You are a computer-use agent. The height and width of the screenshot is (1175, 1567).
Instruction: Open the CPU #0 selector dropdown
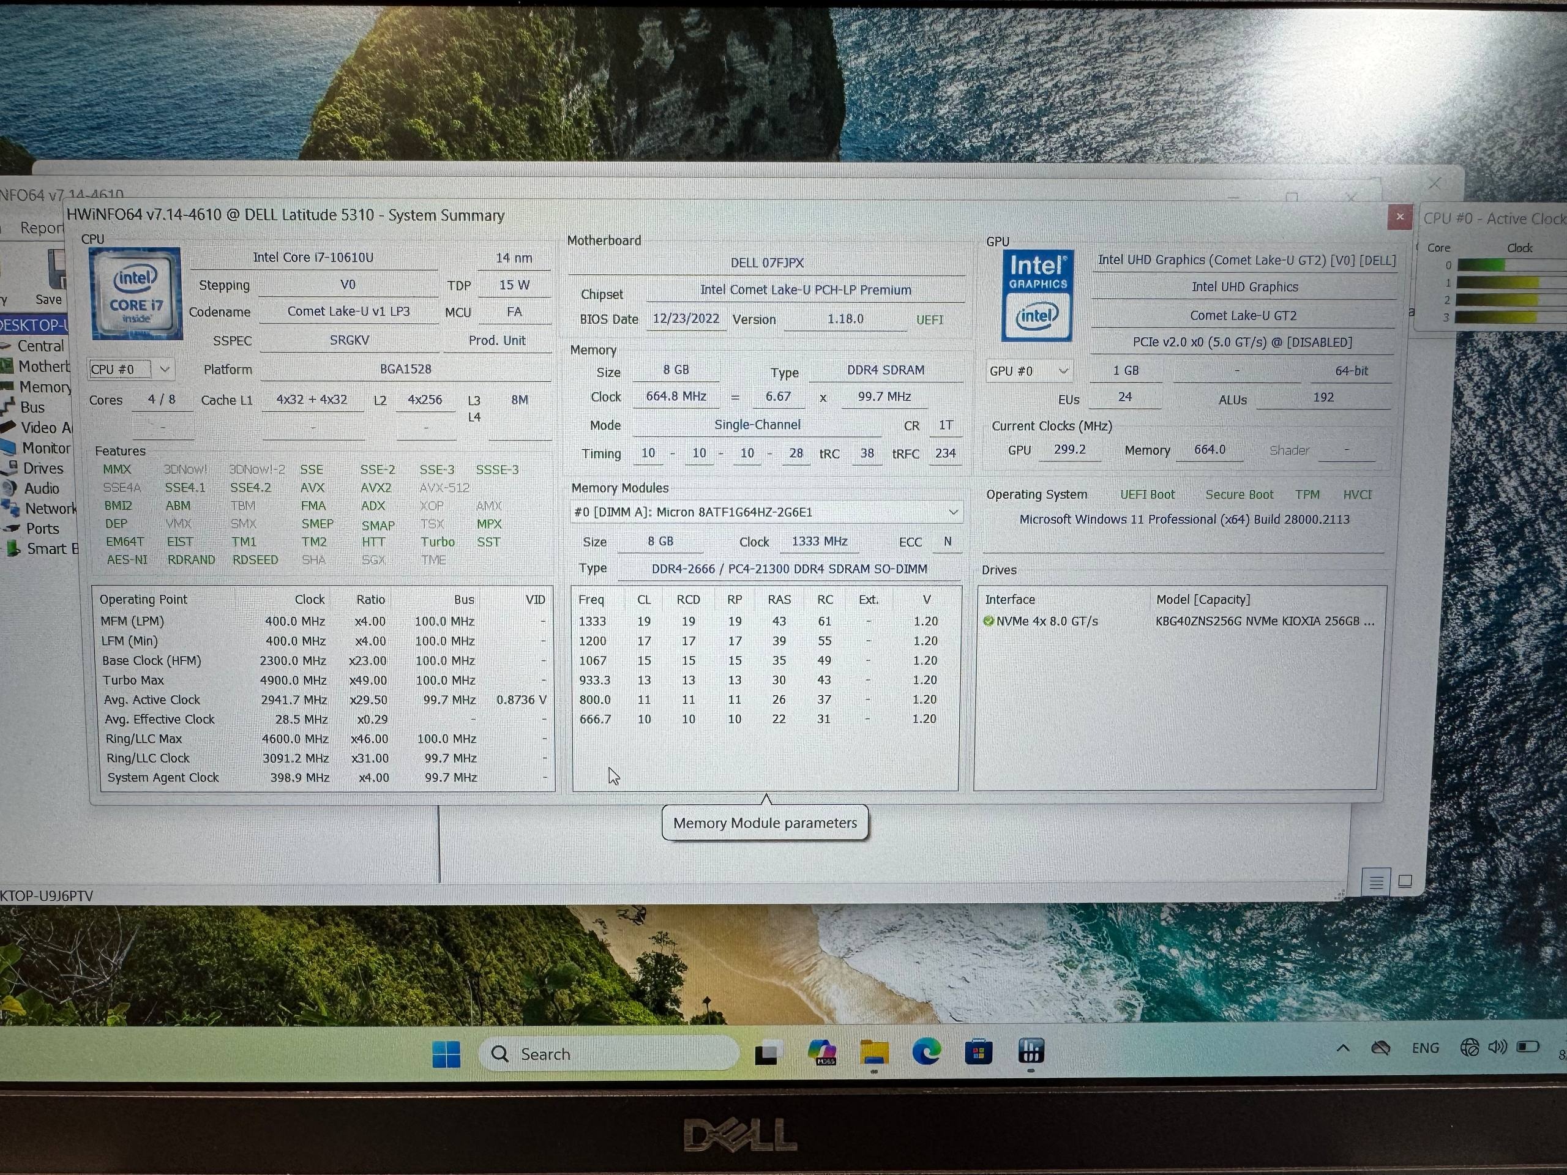tap(131, 369)
